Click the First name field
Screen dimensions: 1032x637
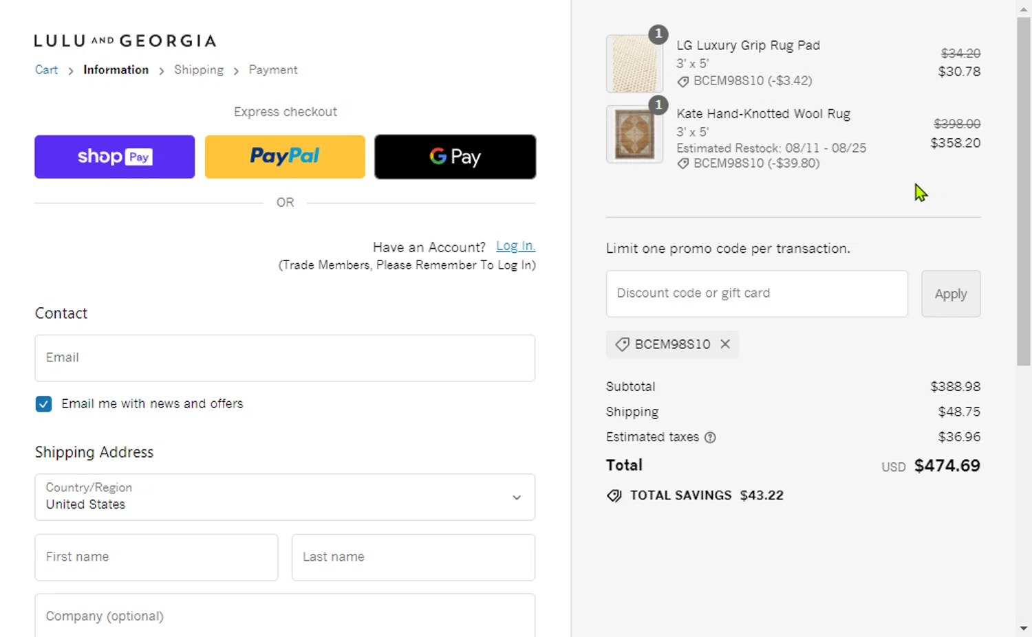click(x=156, y=557)
